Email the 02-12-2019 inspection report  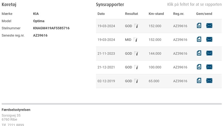click(x=209, y=80)
